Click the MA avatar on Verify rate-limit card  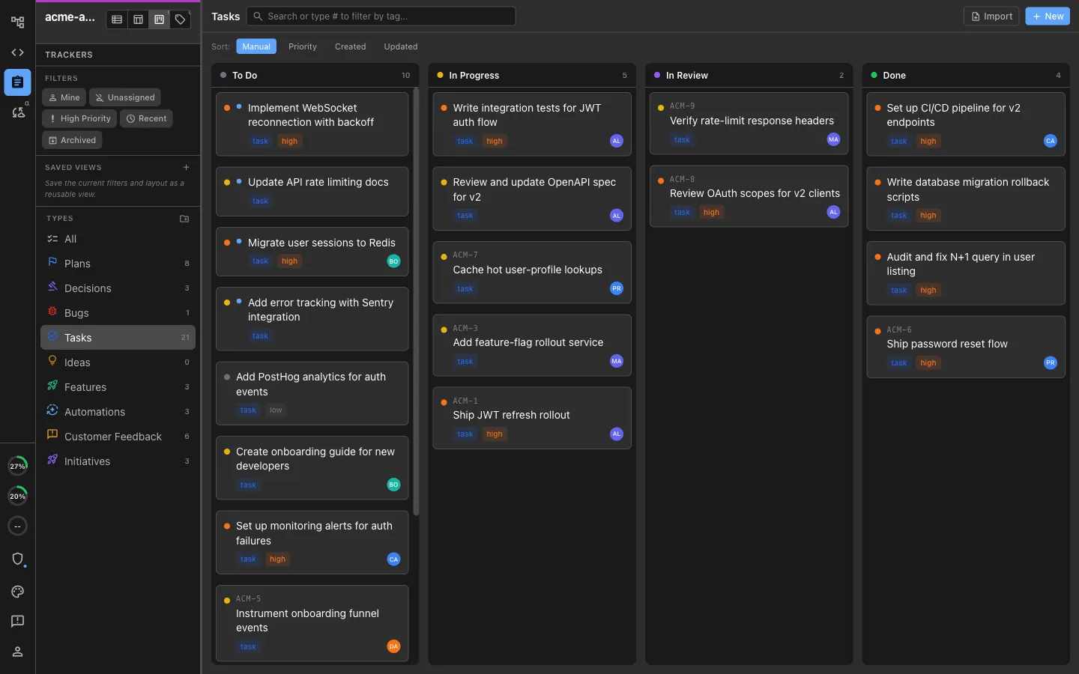click(x=833, y=139)
